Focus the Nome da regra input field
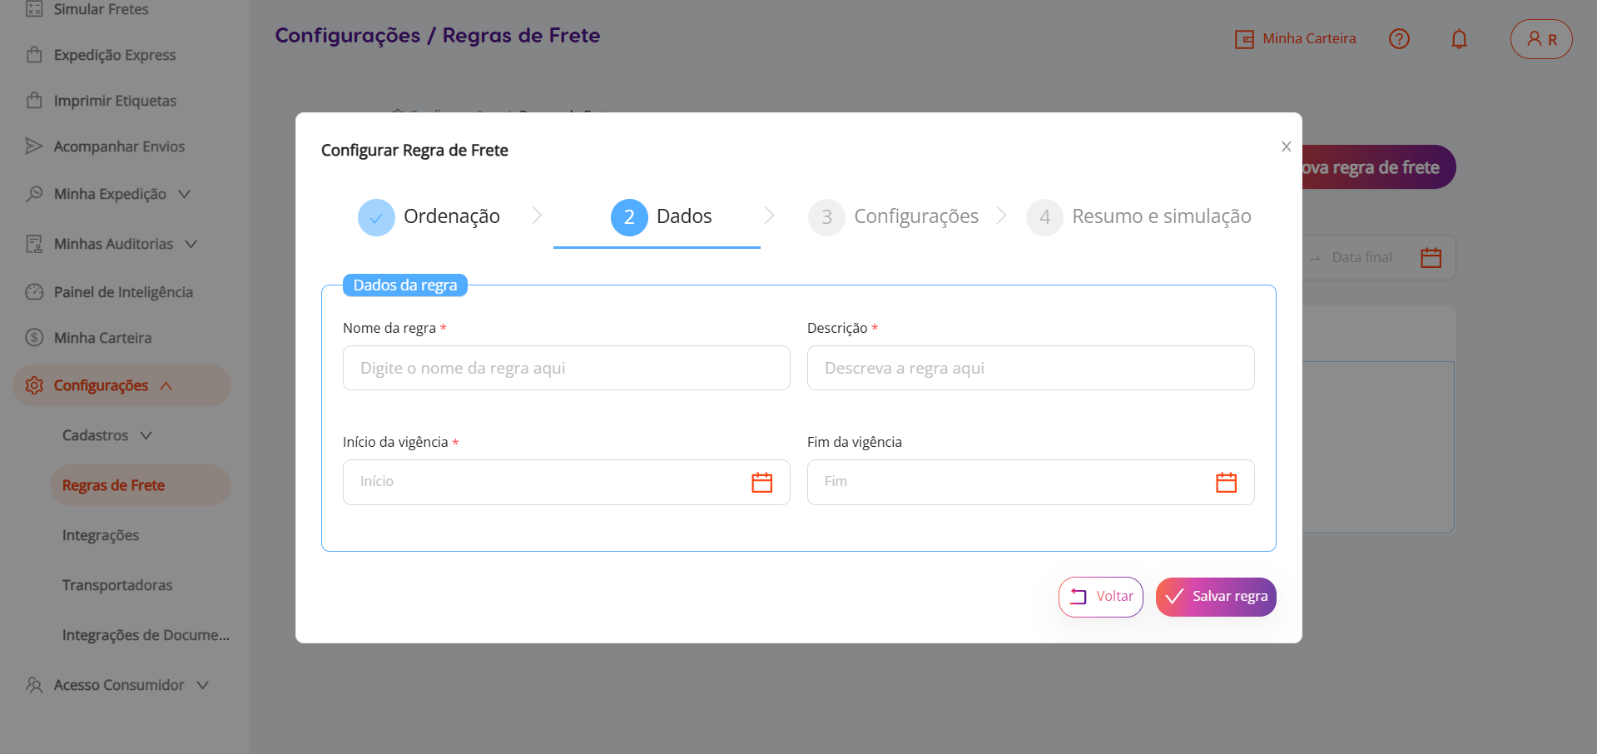This screenshot has width=1597, height=754. coord(566,368)
